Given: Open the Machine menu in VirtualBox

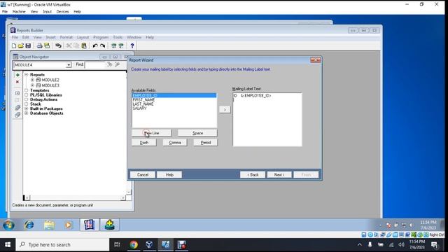Looking at the screenshot, I should (x=19, y=12).
